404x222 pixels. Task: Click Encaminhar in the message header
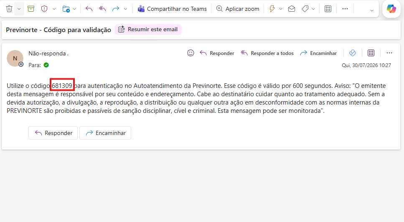coord(318,53)
